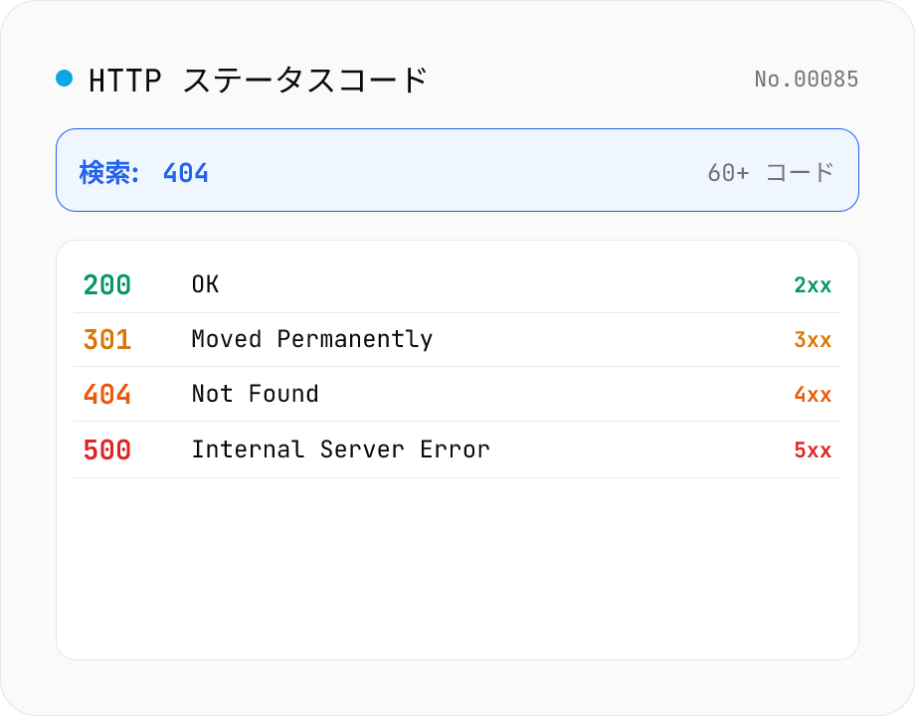Click the red 500 code number
Viewport: 915px width, 716px height.
coord(106,449)
